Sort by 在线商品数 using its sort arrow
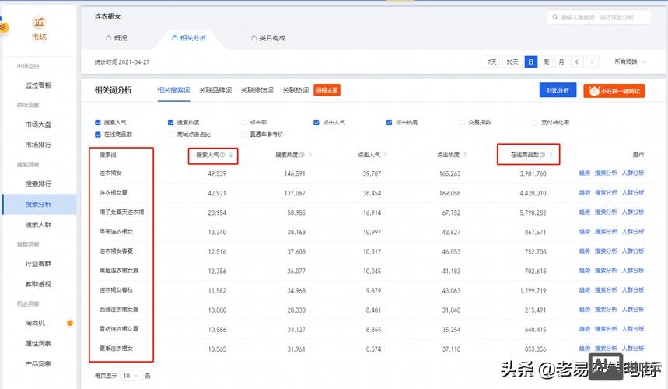This screenshot has height=389, width=668. tap(551, 155)
